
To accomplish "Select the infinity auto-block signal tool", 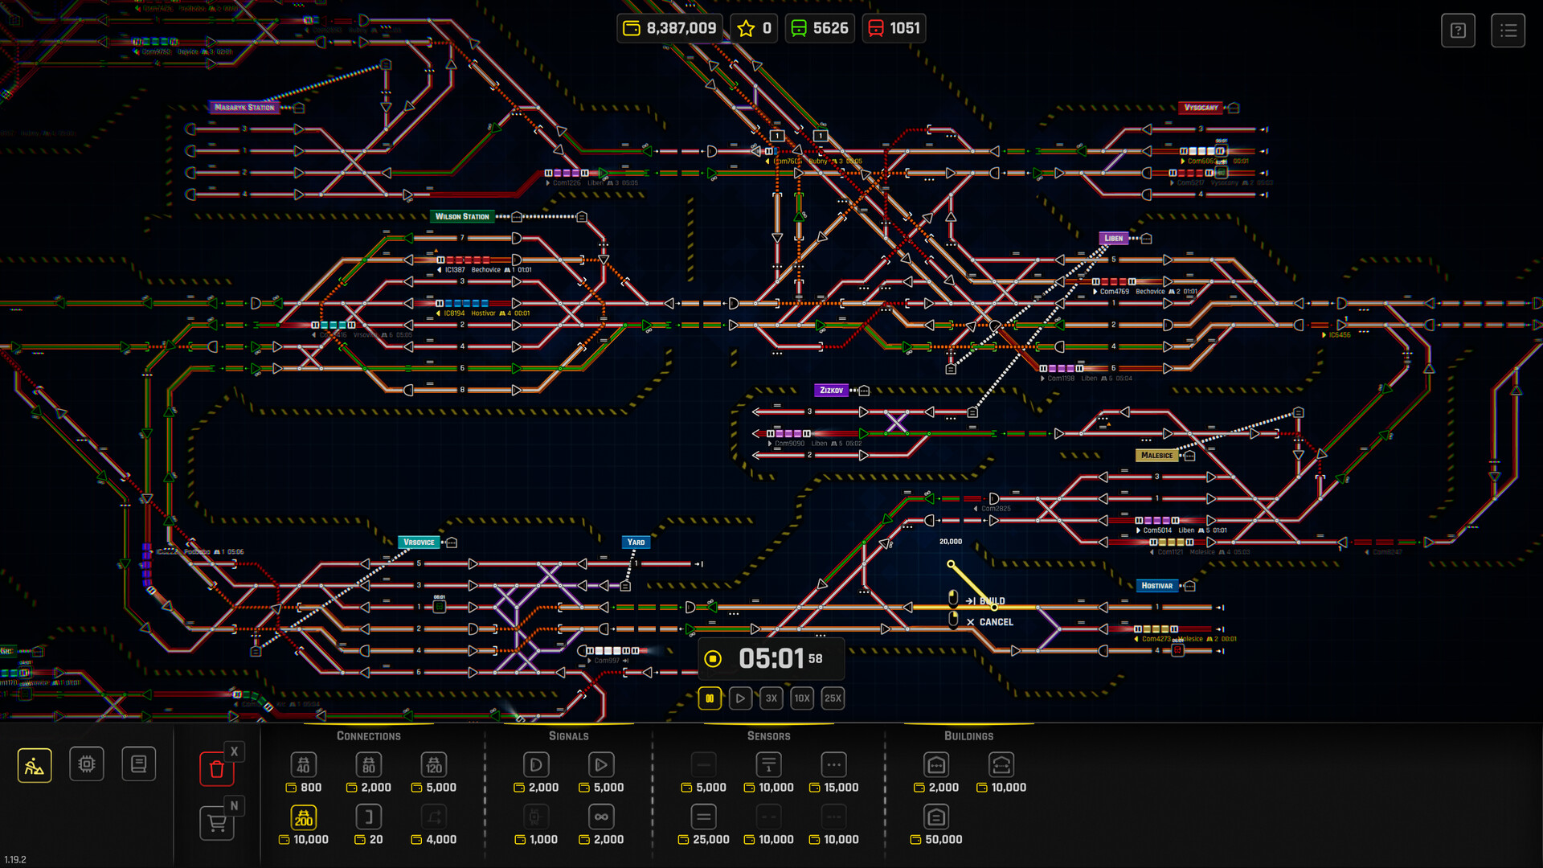I will coord(600,817).
